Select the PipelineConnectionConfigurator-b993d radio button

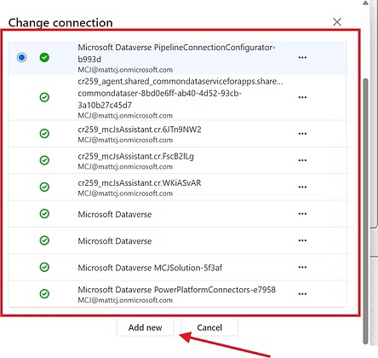22,57
